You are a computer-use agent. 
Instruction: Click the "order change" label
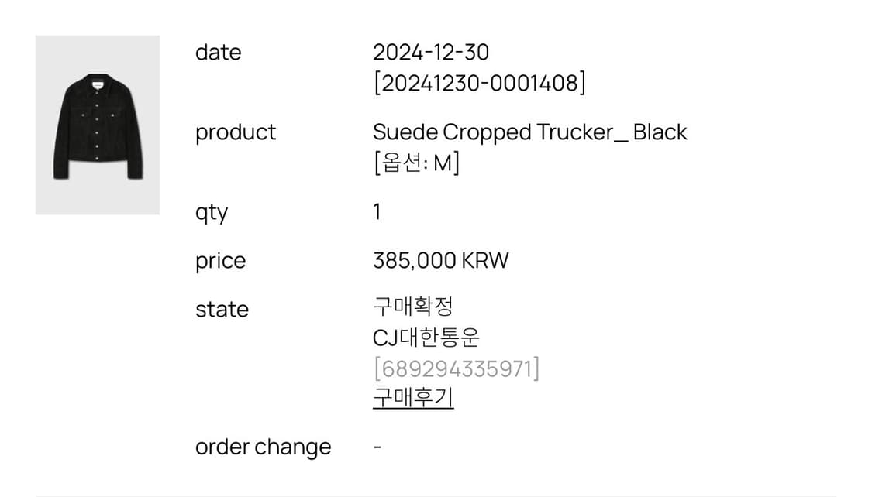click(x=263, y=447)
